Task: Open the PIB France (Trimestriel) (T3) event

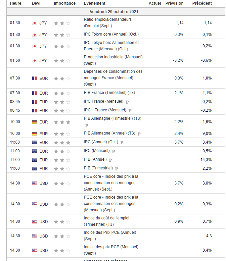Action: tap(109, 93)
